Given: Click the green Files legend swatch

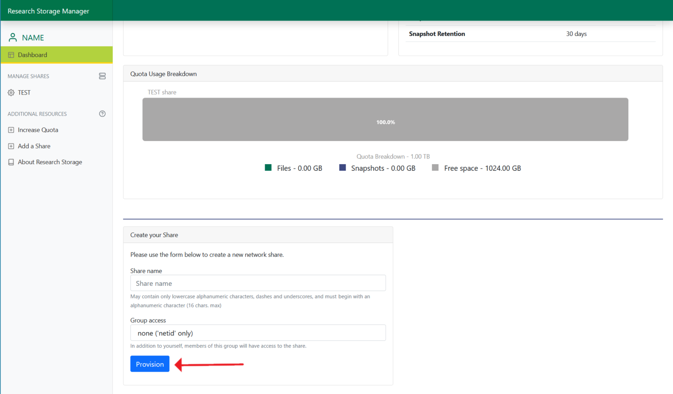Looking at the screenshot, I should pyautogui.click(x=268, y=168).
